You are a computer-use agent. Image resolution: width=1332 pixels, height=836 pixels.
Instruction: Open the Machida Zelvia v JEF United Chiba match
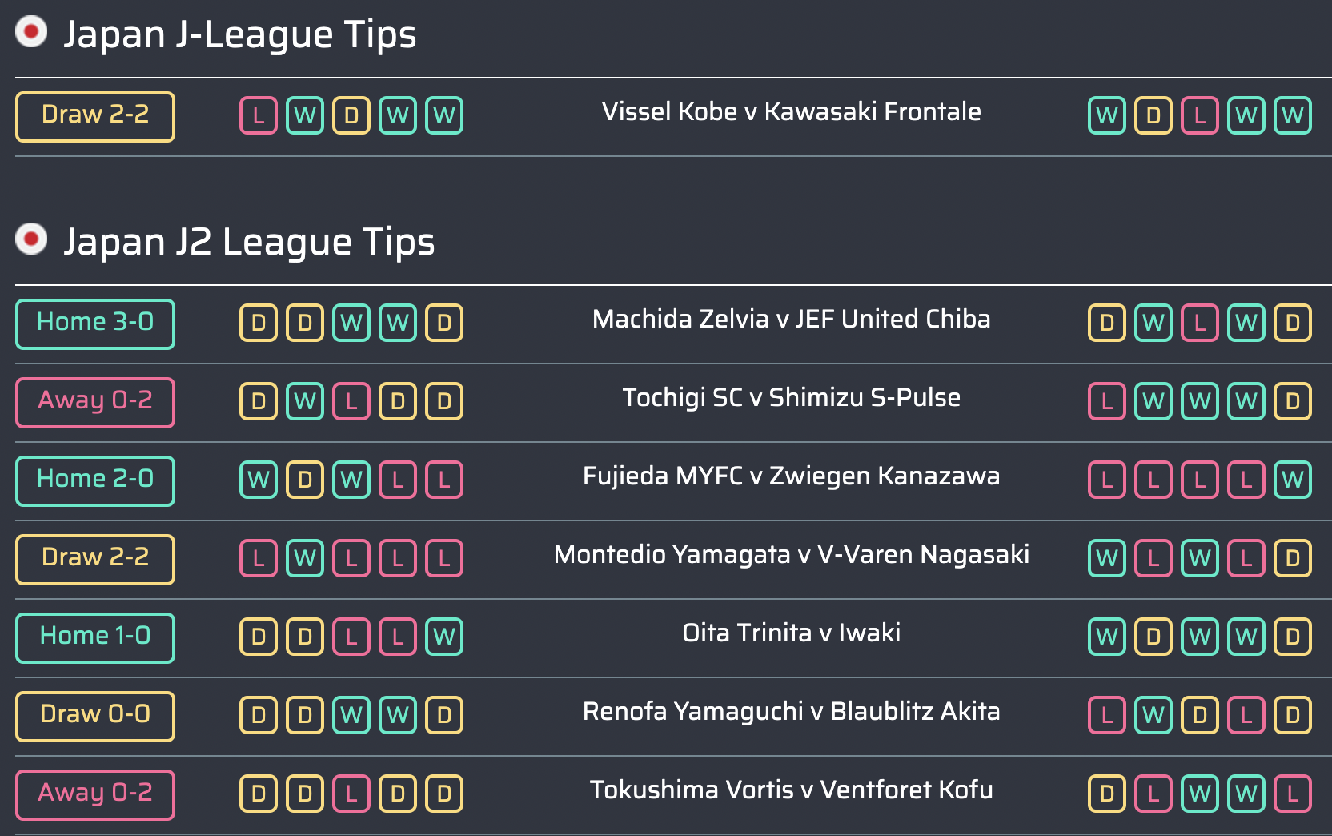792,319
